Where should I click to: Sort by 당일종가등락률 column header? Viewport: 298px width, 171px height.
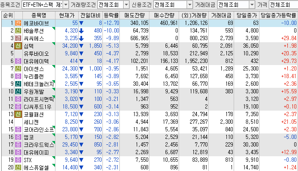279,15
